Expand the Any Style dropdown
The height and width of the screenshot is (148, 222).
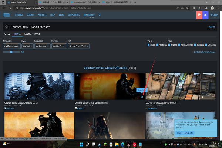[x=27, y=46]
